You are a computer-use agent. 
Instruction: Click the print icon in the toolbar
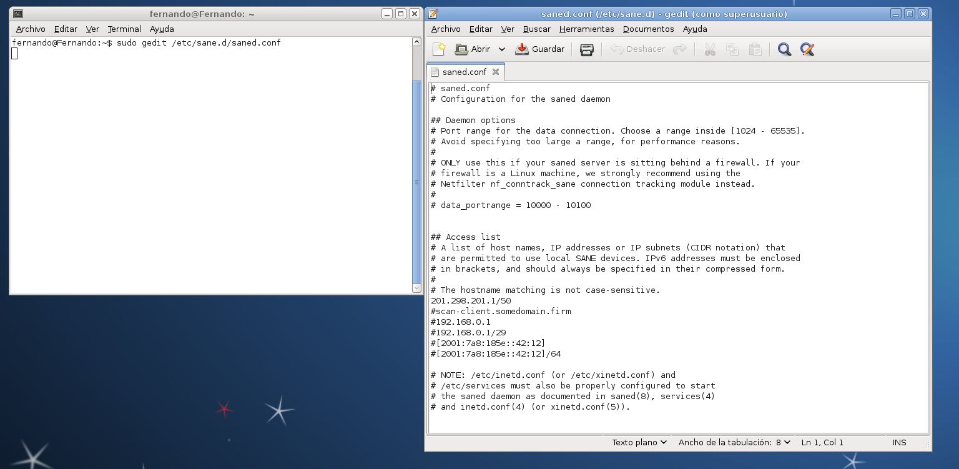[x=586, y=49]
